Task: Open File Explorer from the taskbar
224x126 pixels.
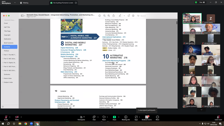Action: (x=20, y=124)
